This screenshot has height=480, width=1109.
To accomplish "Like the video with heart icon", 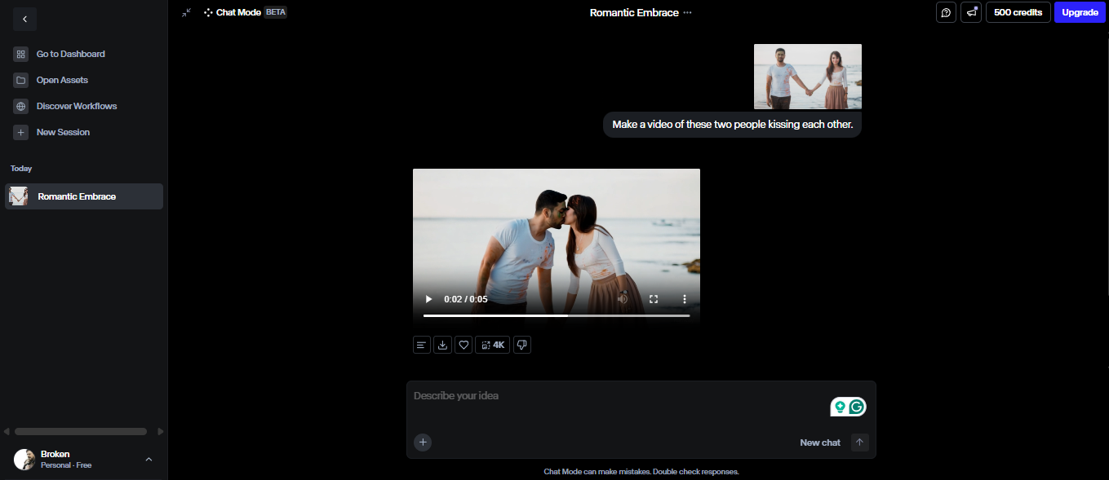I will [x=464, y=345].
